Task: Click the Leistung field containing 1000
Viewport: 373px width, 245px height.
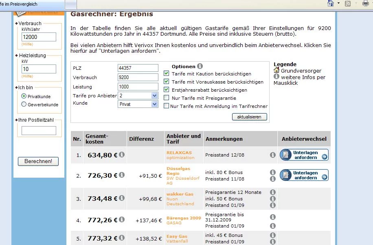Action: [x=138, y=86]
